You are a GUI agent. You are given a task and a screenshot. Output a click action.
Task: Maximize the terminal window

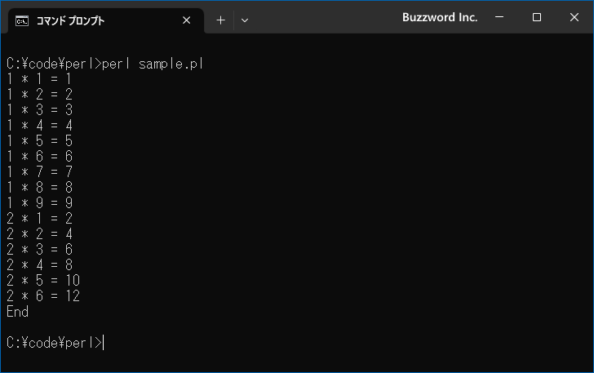point(537,17)
